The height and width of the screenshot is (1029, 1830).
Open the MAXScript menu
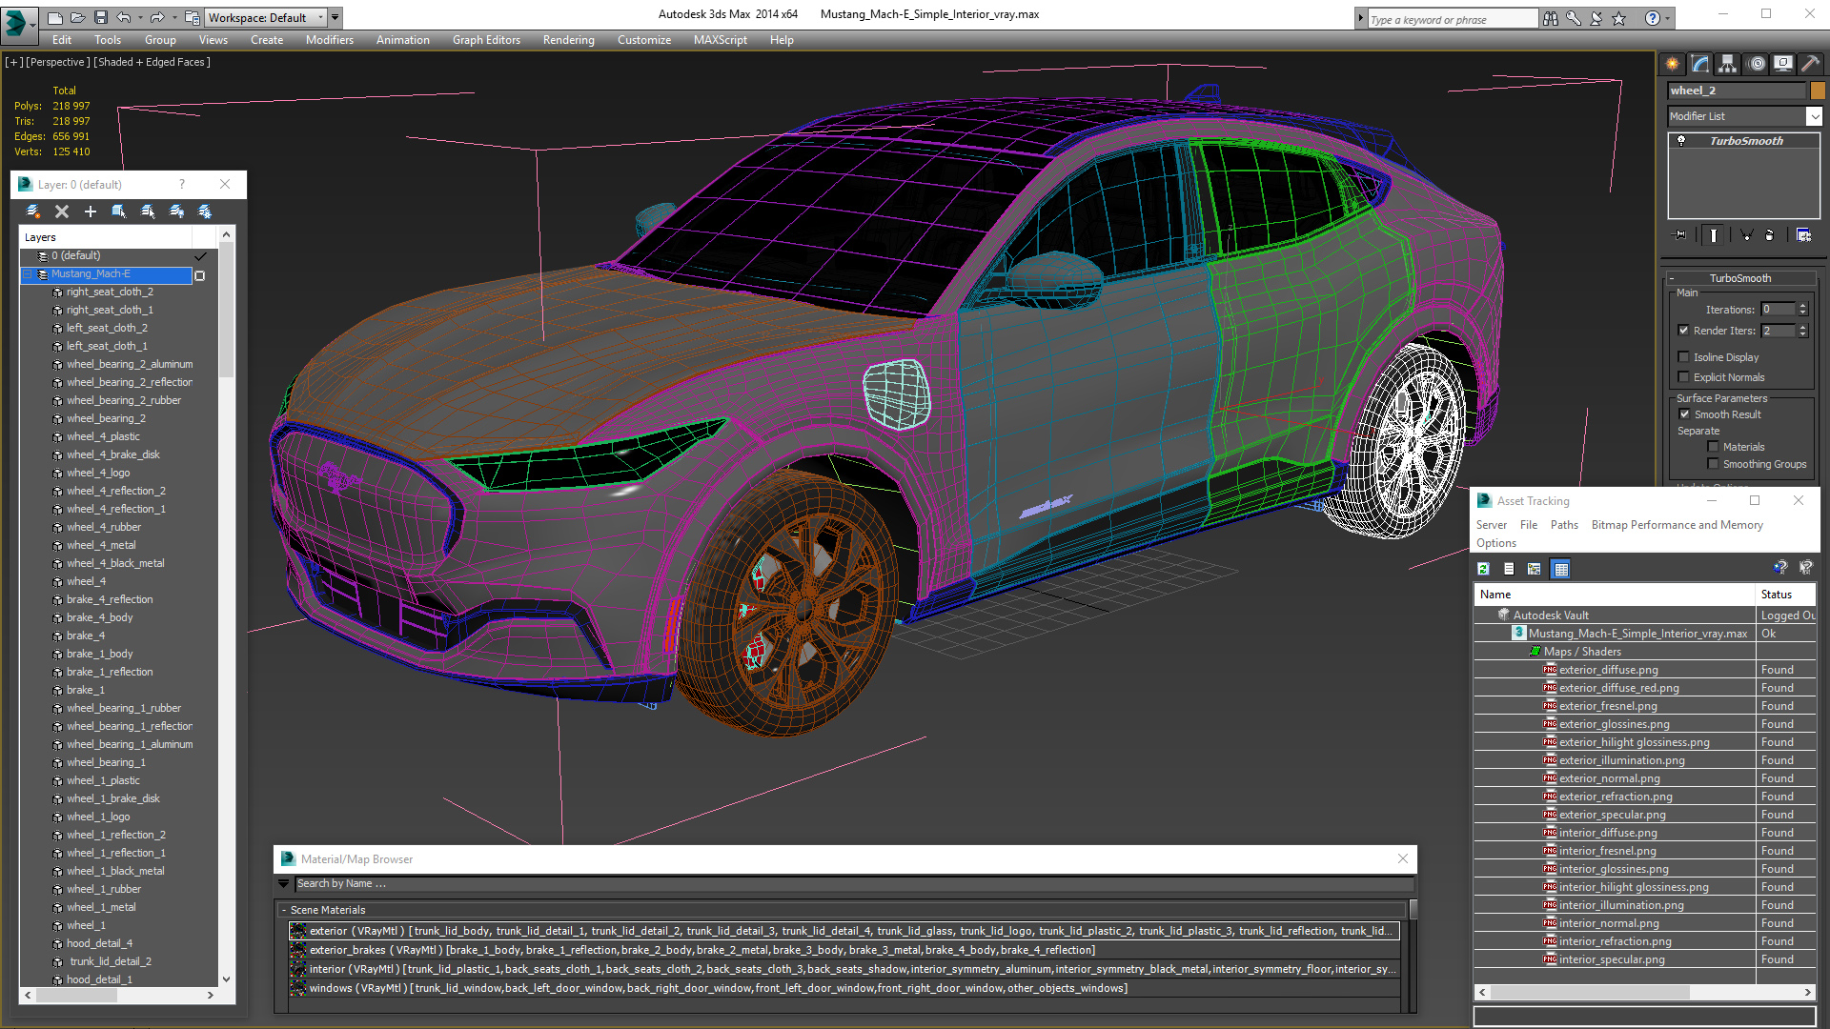click(721, 40)
